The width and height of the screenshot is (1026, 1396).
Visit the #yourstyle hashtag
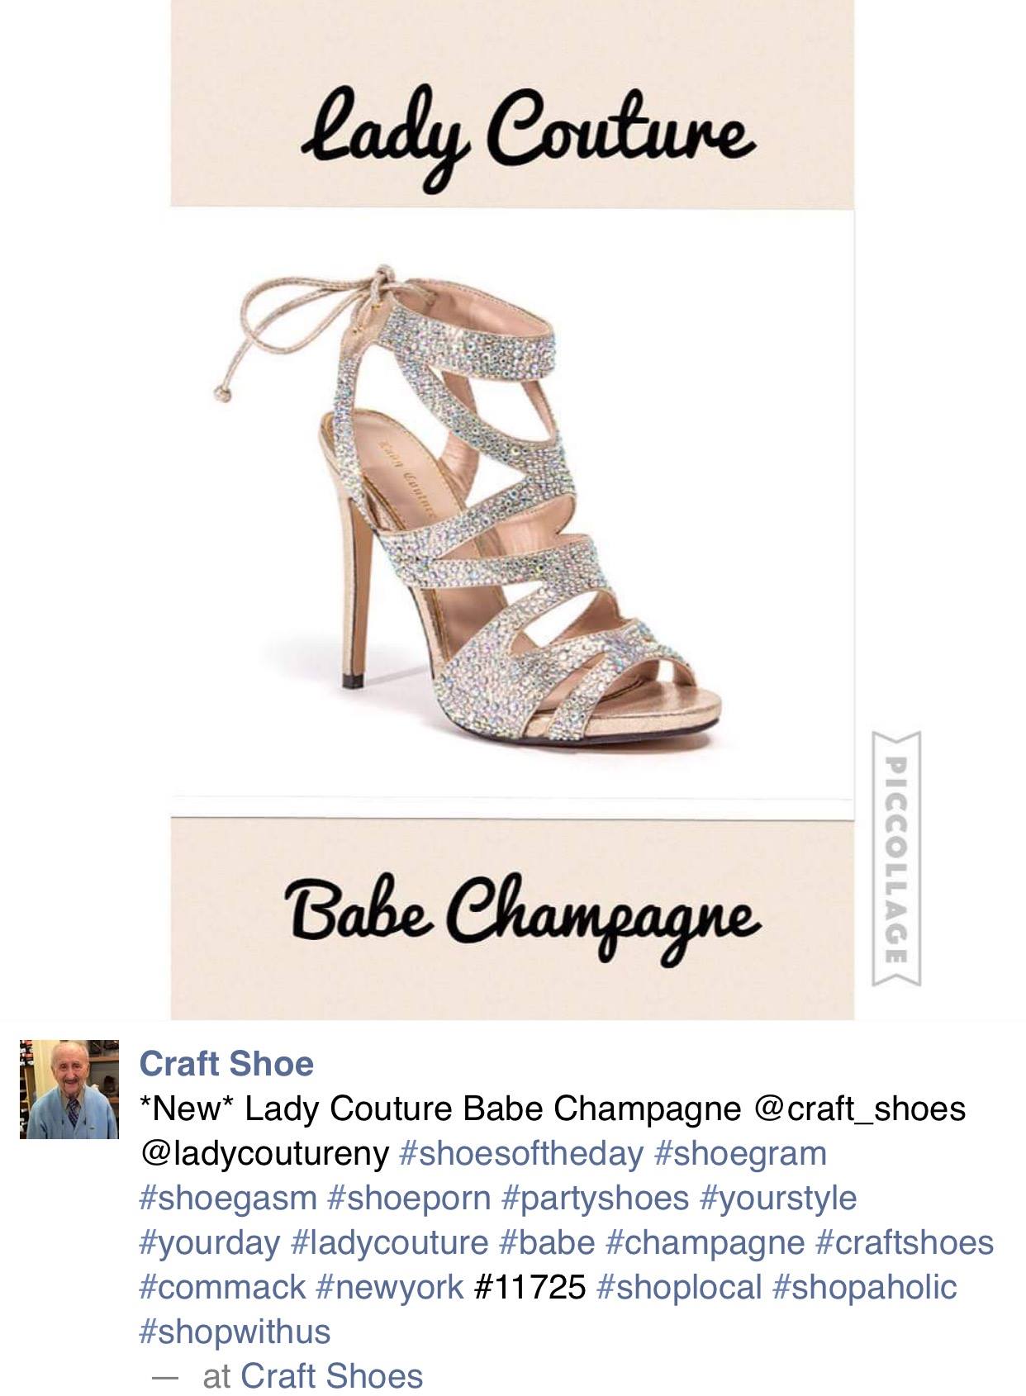pyautogui.click(x=778, y=1198)
